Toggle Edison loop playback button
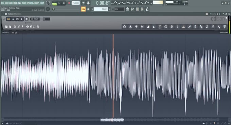The image size is (231, 125). click(8, 19)
